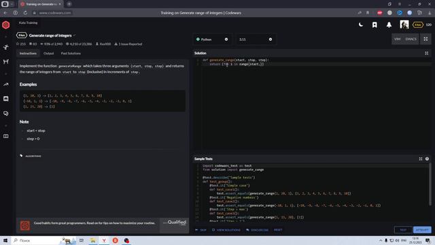
Task: Click the kata star count
Action: (x=21, y=44)
